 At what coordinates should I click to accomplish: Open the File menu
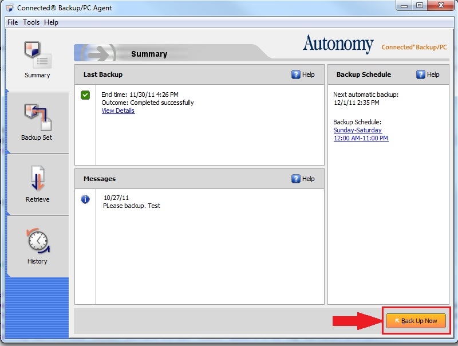click(13, 22)
